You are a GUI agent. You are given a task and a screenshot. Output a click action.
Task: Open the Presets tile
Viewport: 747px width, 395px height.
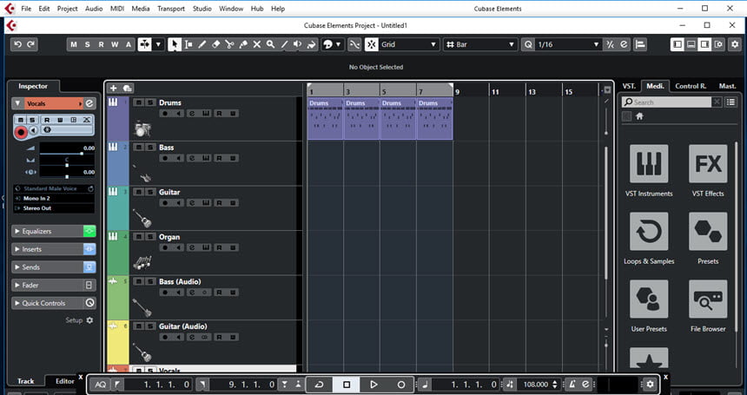tap(708, 232)
